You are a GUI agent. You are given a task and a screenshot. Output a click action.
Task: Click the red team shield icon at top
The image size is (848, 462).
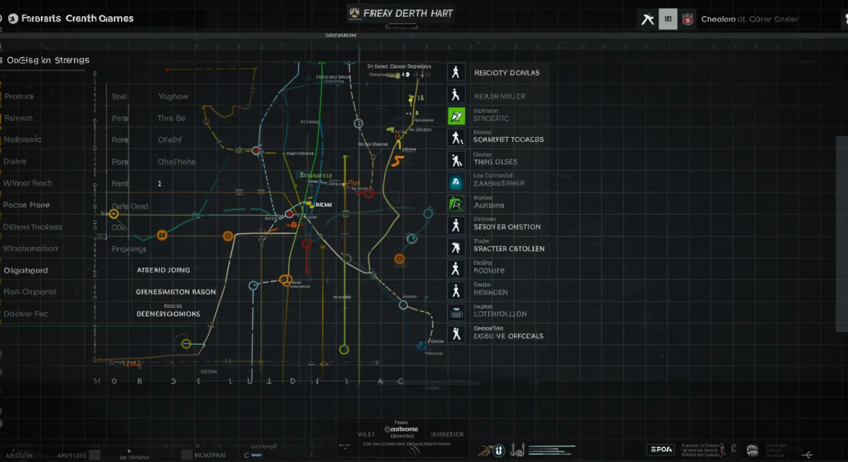pyautogui.click(x=688, y=19)
